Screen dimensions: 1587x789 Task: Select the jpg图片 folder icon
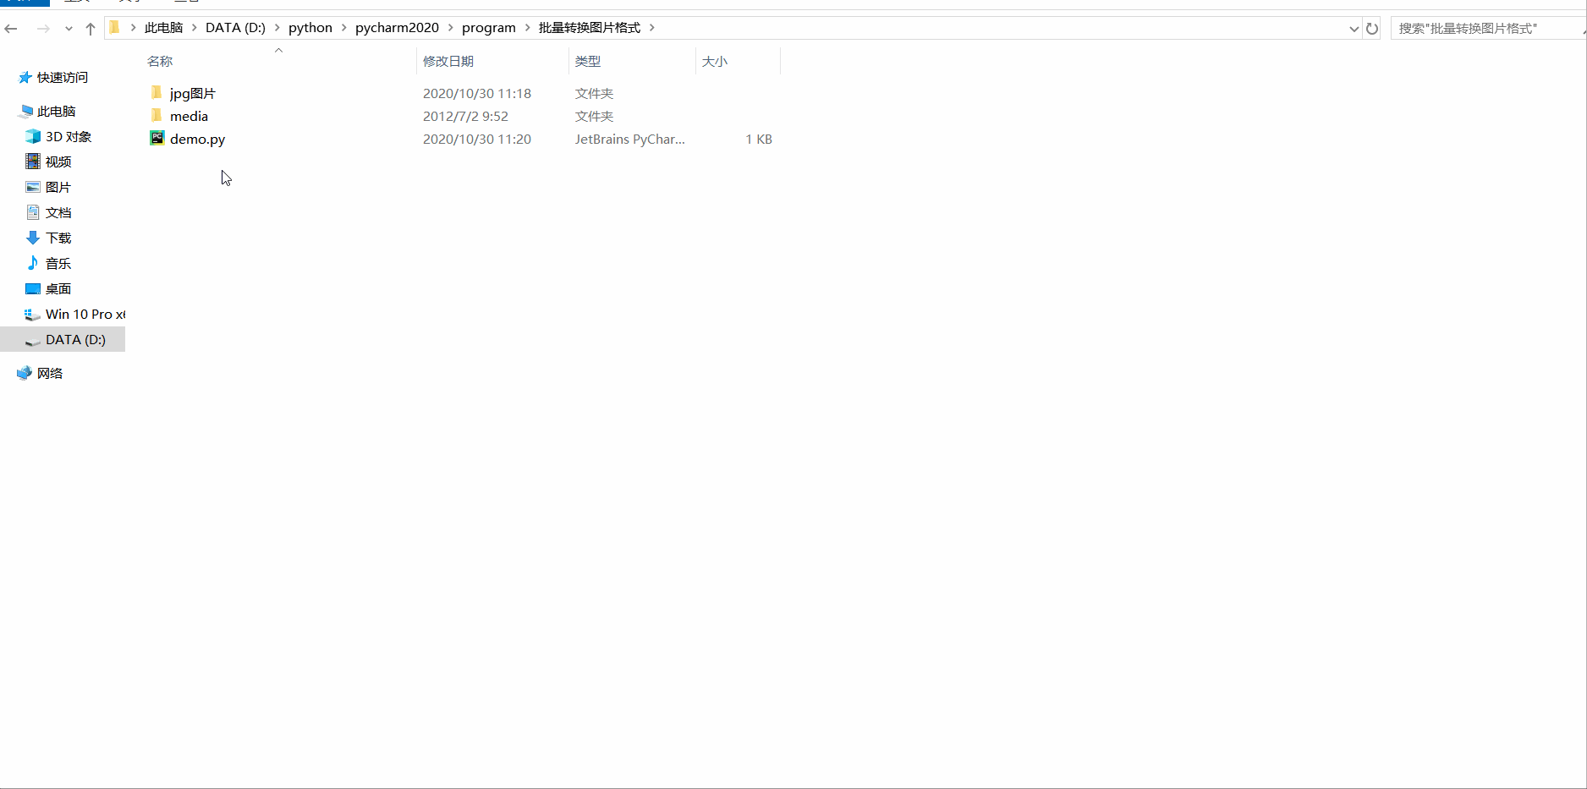point(157,92)
